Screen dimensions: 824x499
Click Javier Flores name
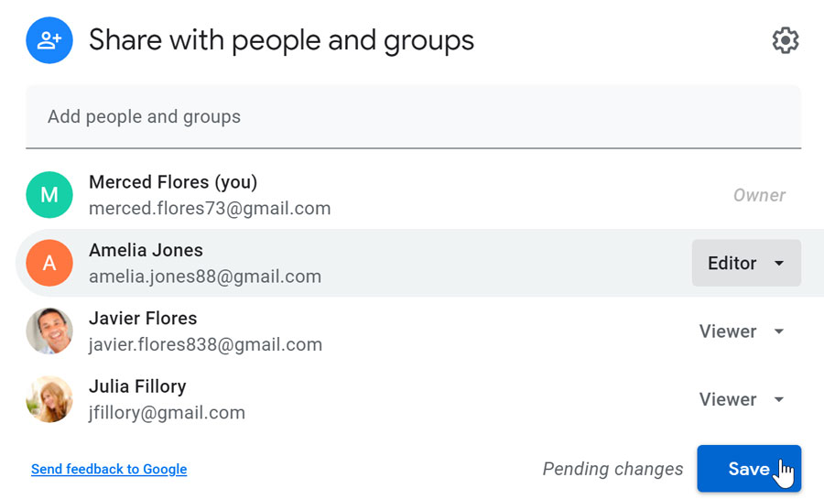[x=143, y=319]
